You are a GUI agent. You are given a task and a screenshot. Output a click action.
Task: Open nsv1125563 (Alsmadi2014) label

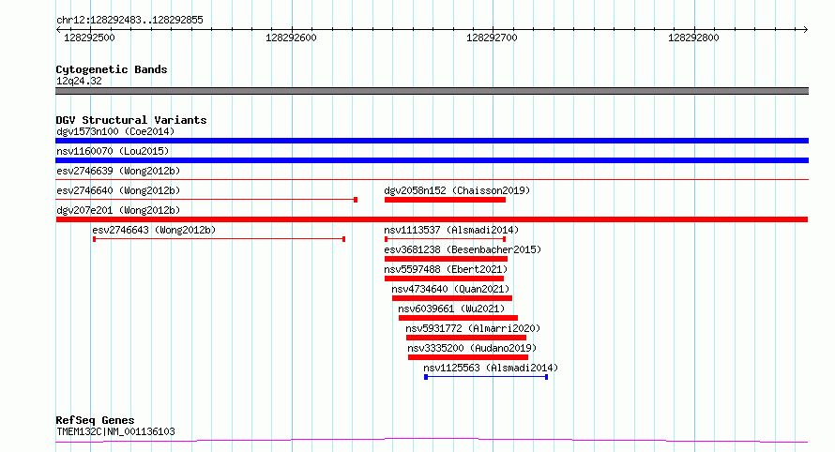(x=491, y=368)
